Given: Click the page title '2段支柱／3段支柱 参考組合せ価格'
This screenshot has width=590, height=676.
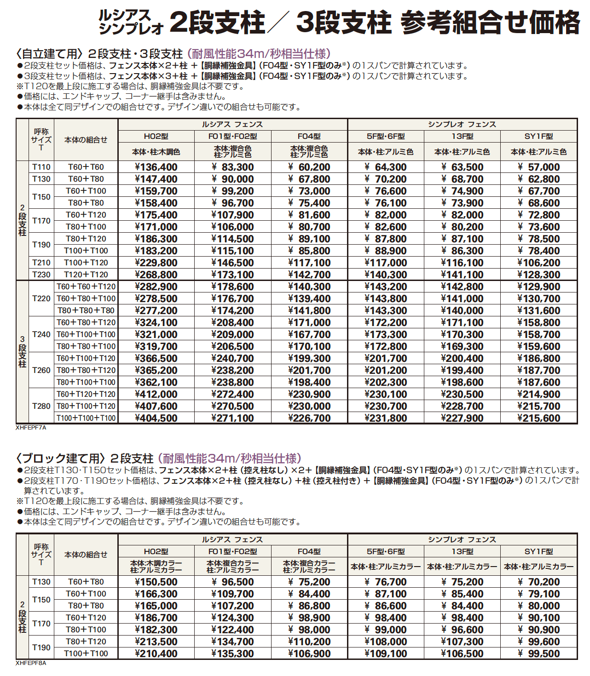Looking at the screenshot, I should (375, 22).
